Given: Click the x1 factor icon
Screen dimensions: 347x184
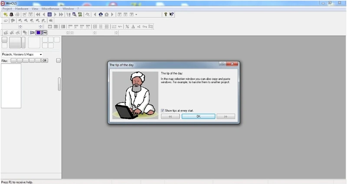Looking at the screenshot, I should tap(139, 26).
